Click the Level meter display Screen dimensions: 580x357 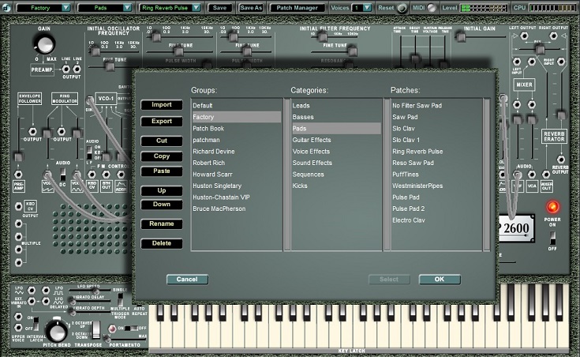(485, 8)
